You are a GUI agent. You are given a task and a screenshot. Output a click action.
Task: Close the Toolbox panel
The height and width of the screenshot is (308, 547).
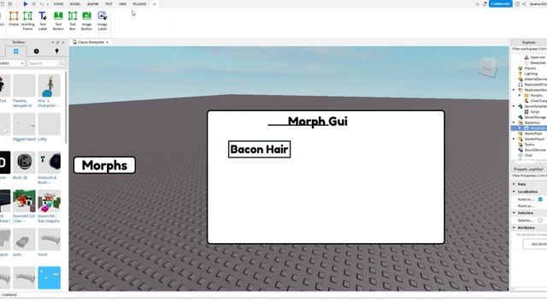tap(63, 42)
